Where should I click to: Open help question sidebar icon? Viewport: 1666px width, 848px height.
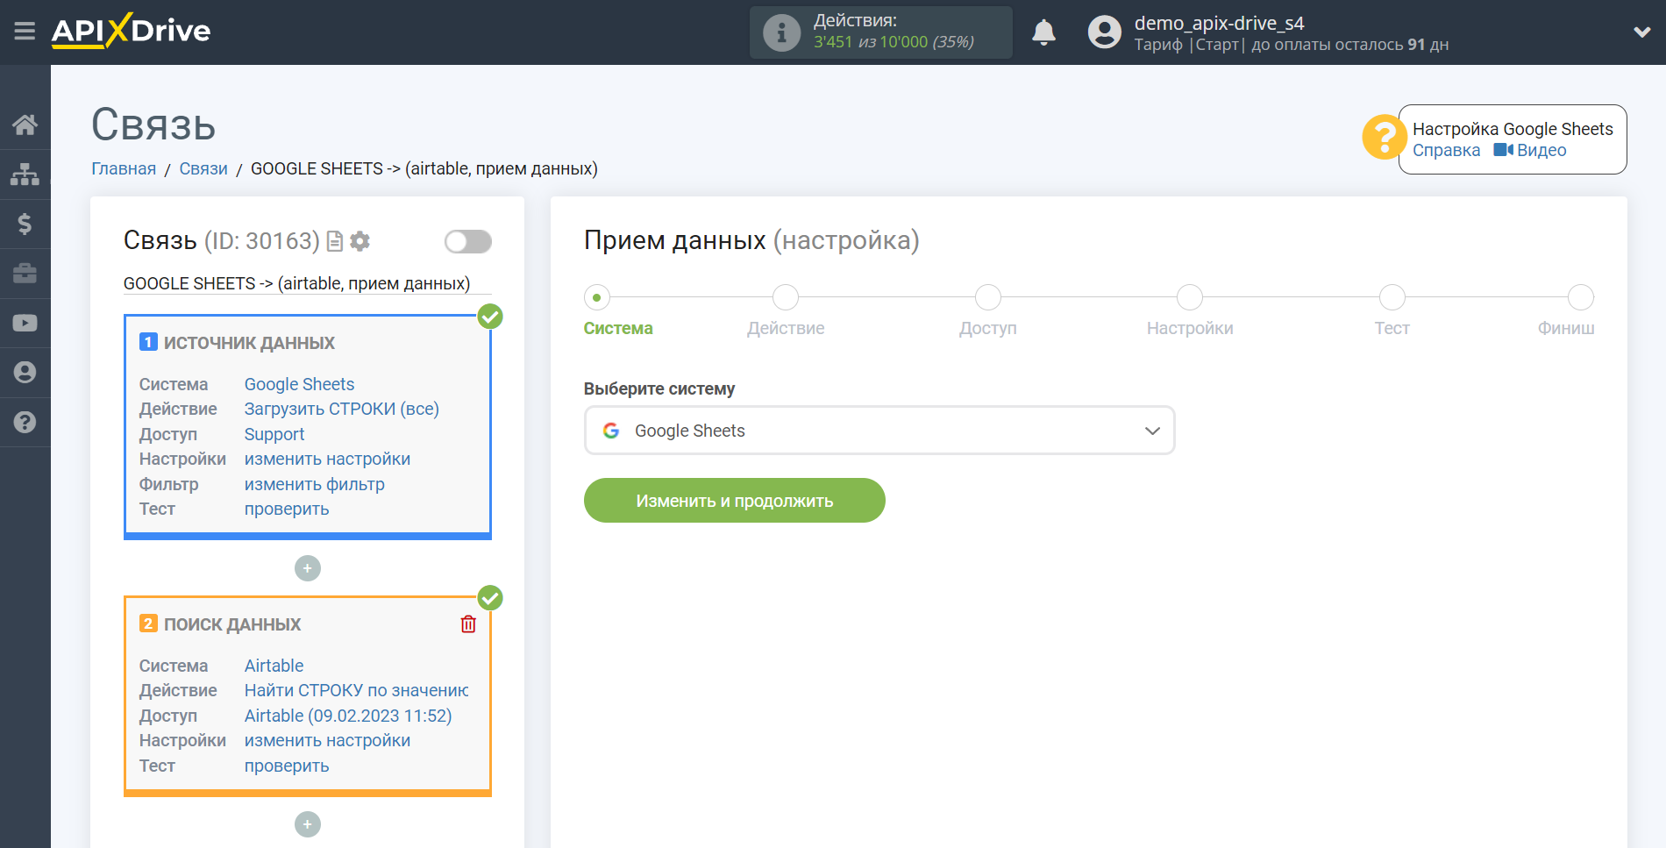25,423
